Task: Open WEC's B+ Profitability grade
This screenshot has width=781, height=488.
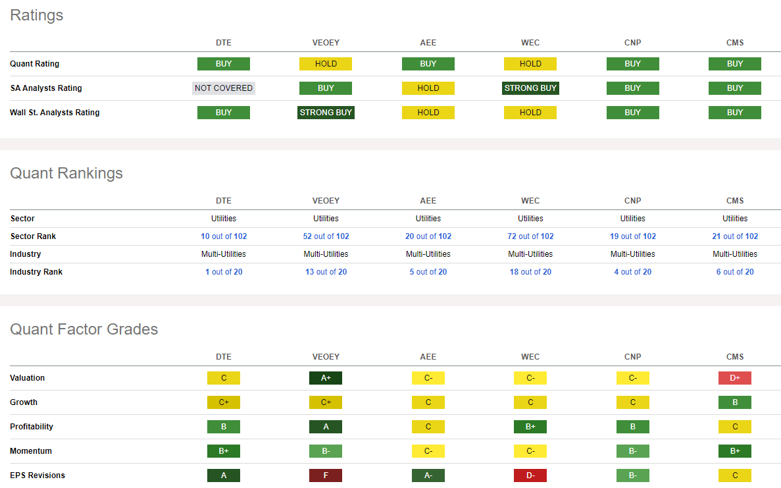Action: click(x=530, y=427)
